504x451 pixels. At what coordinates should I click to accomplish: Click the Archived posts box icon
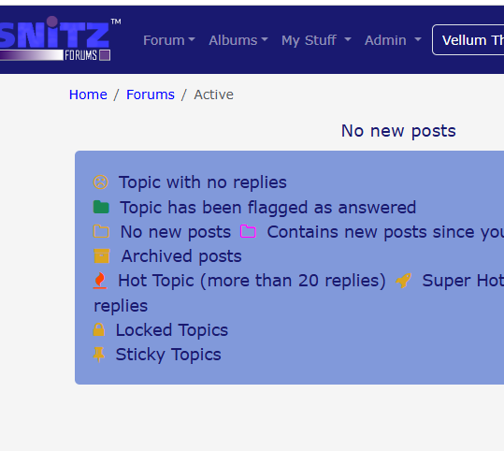(x=102, y=256)
